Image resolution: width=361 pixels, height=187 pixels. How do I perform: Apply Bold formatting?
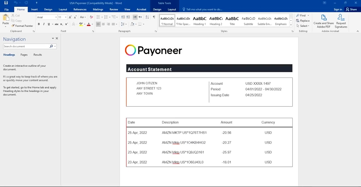point(39,24)
